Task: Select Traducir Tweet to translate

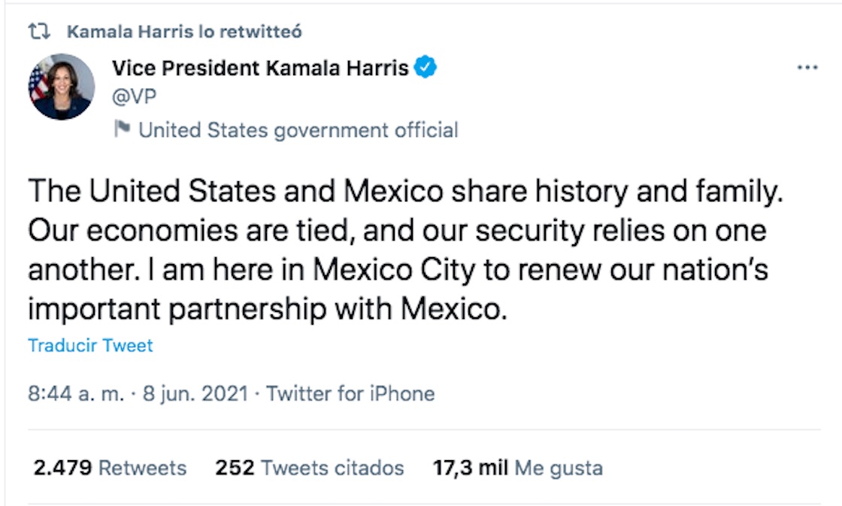Action: coord(89,345)
